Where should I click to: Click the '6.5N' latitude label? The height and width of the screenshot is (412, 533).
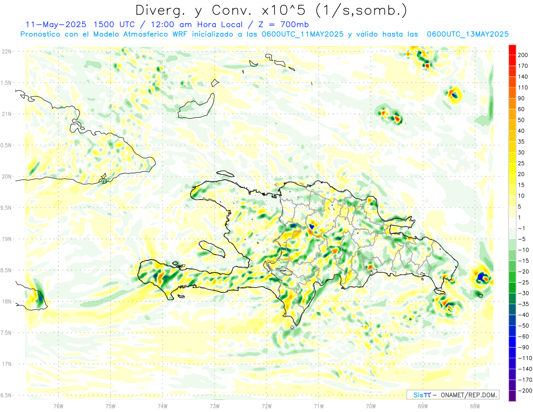pos(7,395)
